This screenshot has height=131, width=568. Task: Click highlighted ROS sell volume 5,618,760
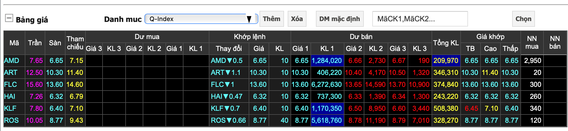point(327,120)
